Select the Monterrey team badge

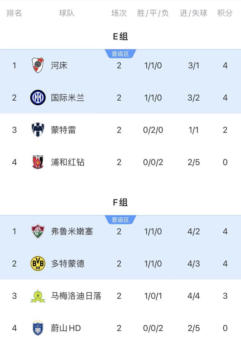tap(38, 130)
